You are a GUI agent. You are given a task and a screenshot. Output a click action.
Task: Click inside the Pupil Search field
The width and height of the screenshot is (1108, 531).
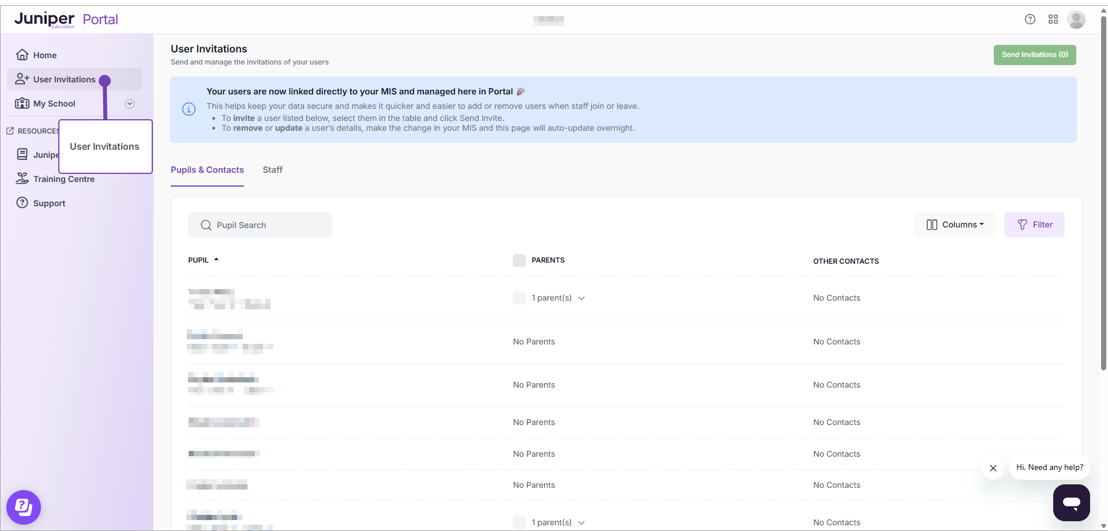(260, 225)
